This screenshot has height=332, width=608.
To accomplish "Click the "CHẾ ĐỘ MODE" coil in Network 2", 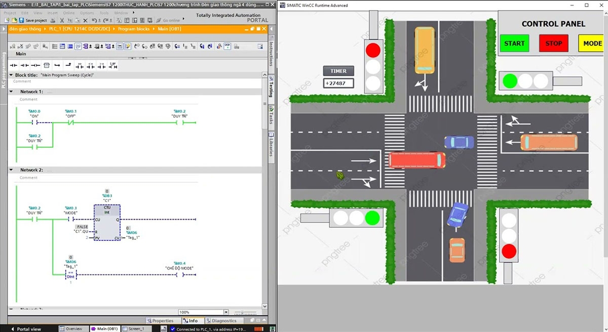I will [x=180, y=275].
